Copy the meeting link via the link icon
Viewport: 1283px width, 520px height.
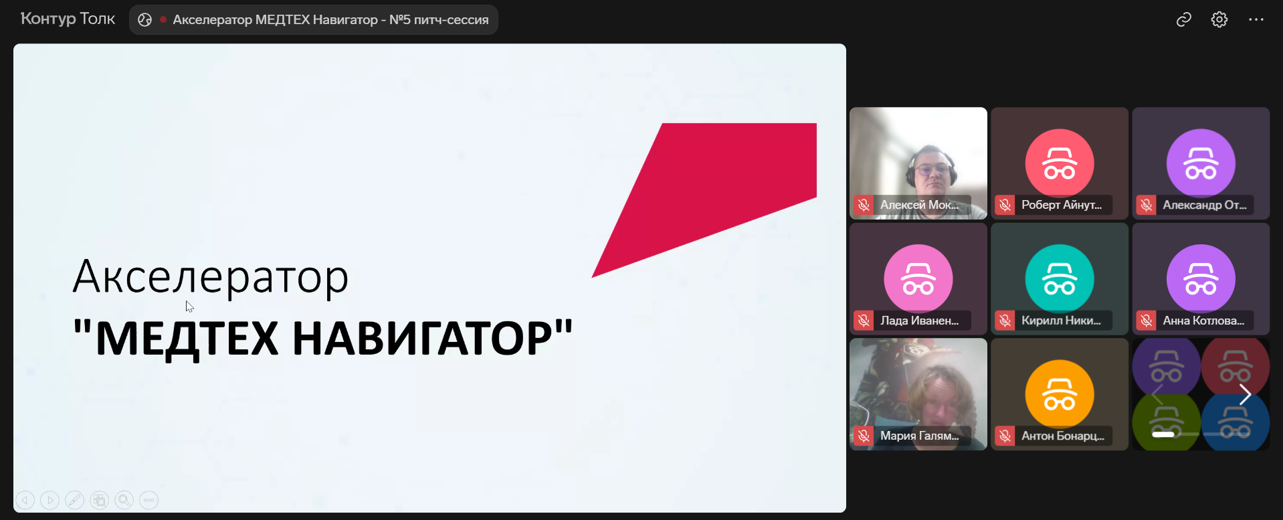(1183, 20)
